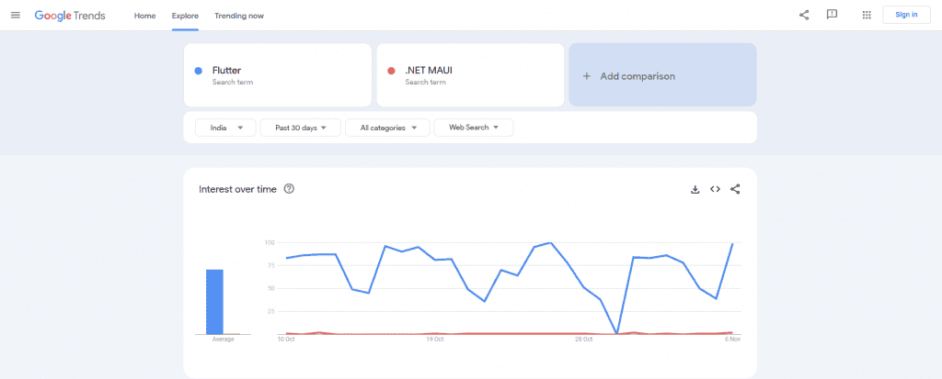This screenshot has width=942, height=379.
Task: Send feedback via the header feedback icon
Action: point(832,15)
